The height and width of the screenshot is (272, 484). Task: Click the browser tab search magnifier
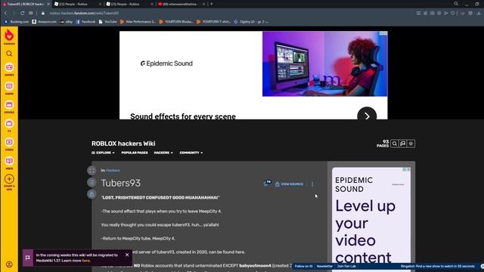[456, 4]
